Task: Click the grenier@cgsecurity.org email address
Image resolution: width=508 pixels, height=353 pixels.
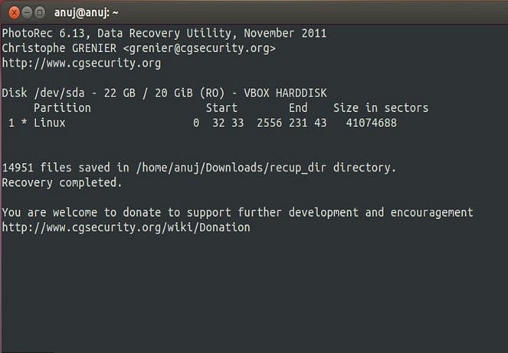Action: 199,48
